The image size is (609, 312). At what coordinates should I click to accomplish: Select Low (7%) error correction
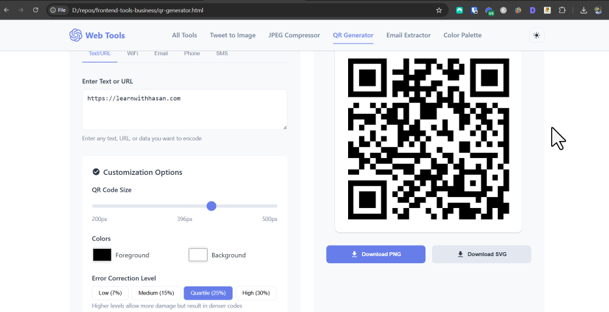(111, 293)
